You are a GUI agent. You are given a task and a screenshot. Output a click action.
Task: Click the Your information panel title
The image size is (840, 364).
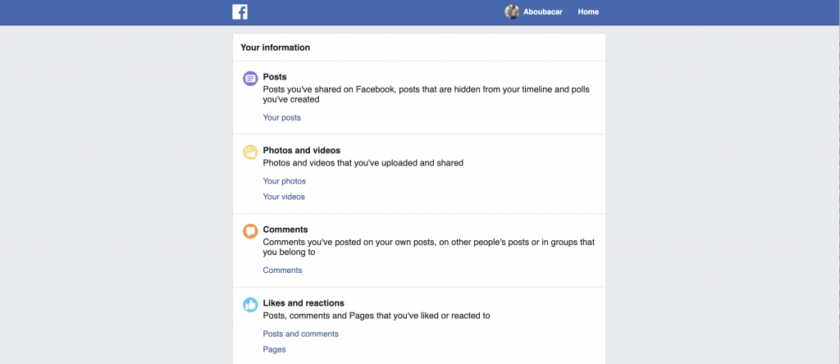276,48
